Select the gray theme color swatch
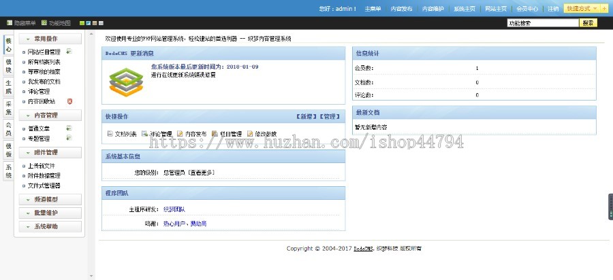 tap(101, 23)
